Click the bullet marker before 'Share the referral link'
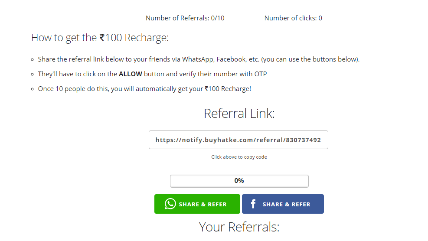428x241 pixels. pyautogui.click(x=32, y=60)
